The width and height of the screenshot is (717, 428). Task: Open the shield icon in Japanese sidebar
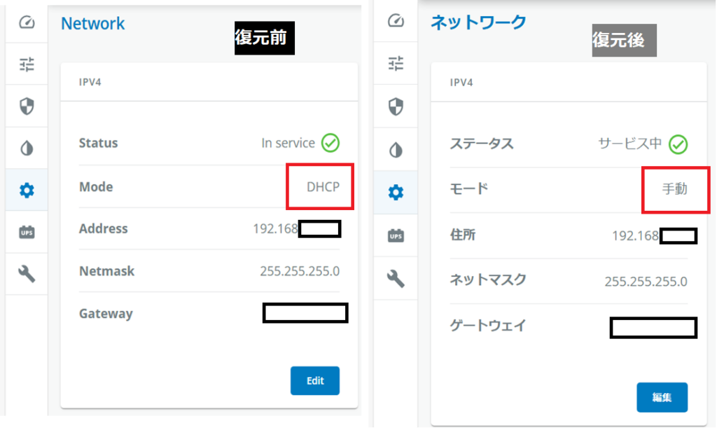tap(396, 106)
